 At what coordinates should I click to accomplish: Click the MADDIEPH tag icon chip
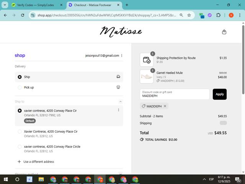pos(144,106)
